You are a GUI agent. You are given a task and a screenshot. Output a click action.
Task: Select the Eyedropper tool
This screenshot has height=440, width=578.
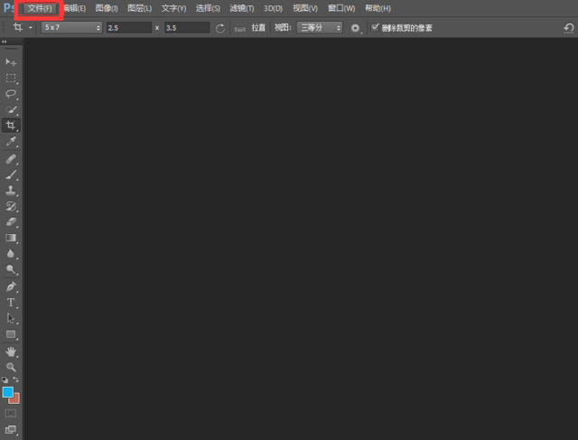(x=11, y=141)
